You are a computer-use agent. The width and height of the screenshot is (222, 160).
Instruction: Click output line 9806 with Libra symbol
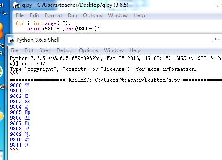click(x=20, y=118)
